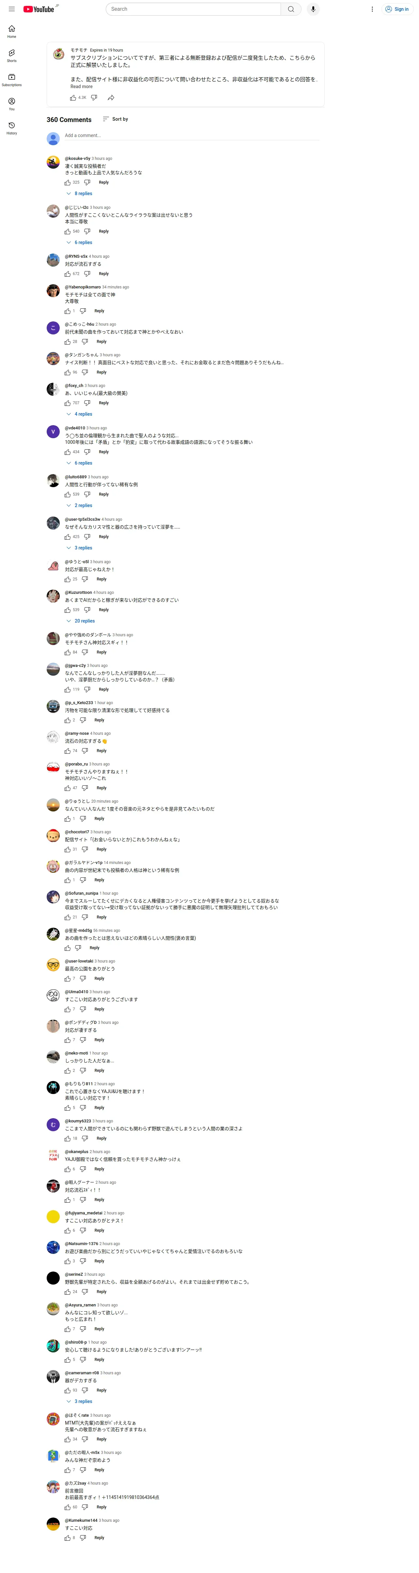Focus the Add a comment field

pos(192,135)
